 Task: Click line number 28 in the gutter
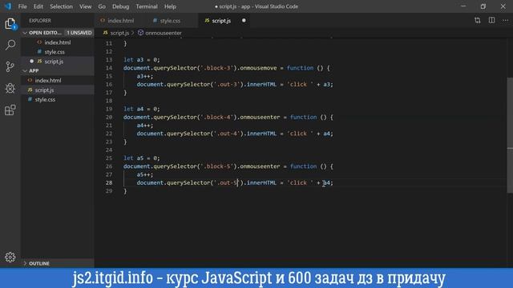point(109,182)
